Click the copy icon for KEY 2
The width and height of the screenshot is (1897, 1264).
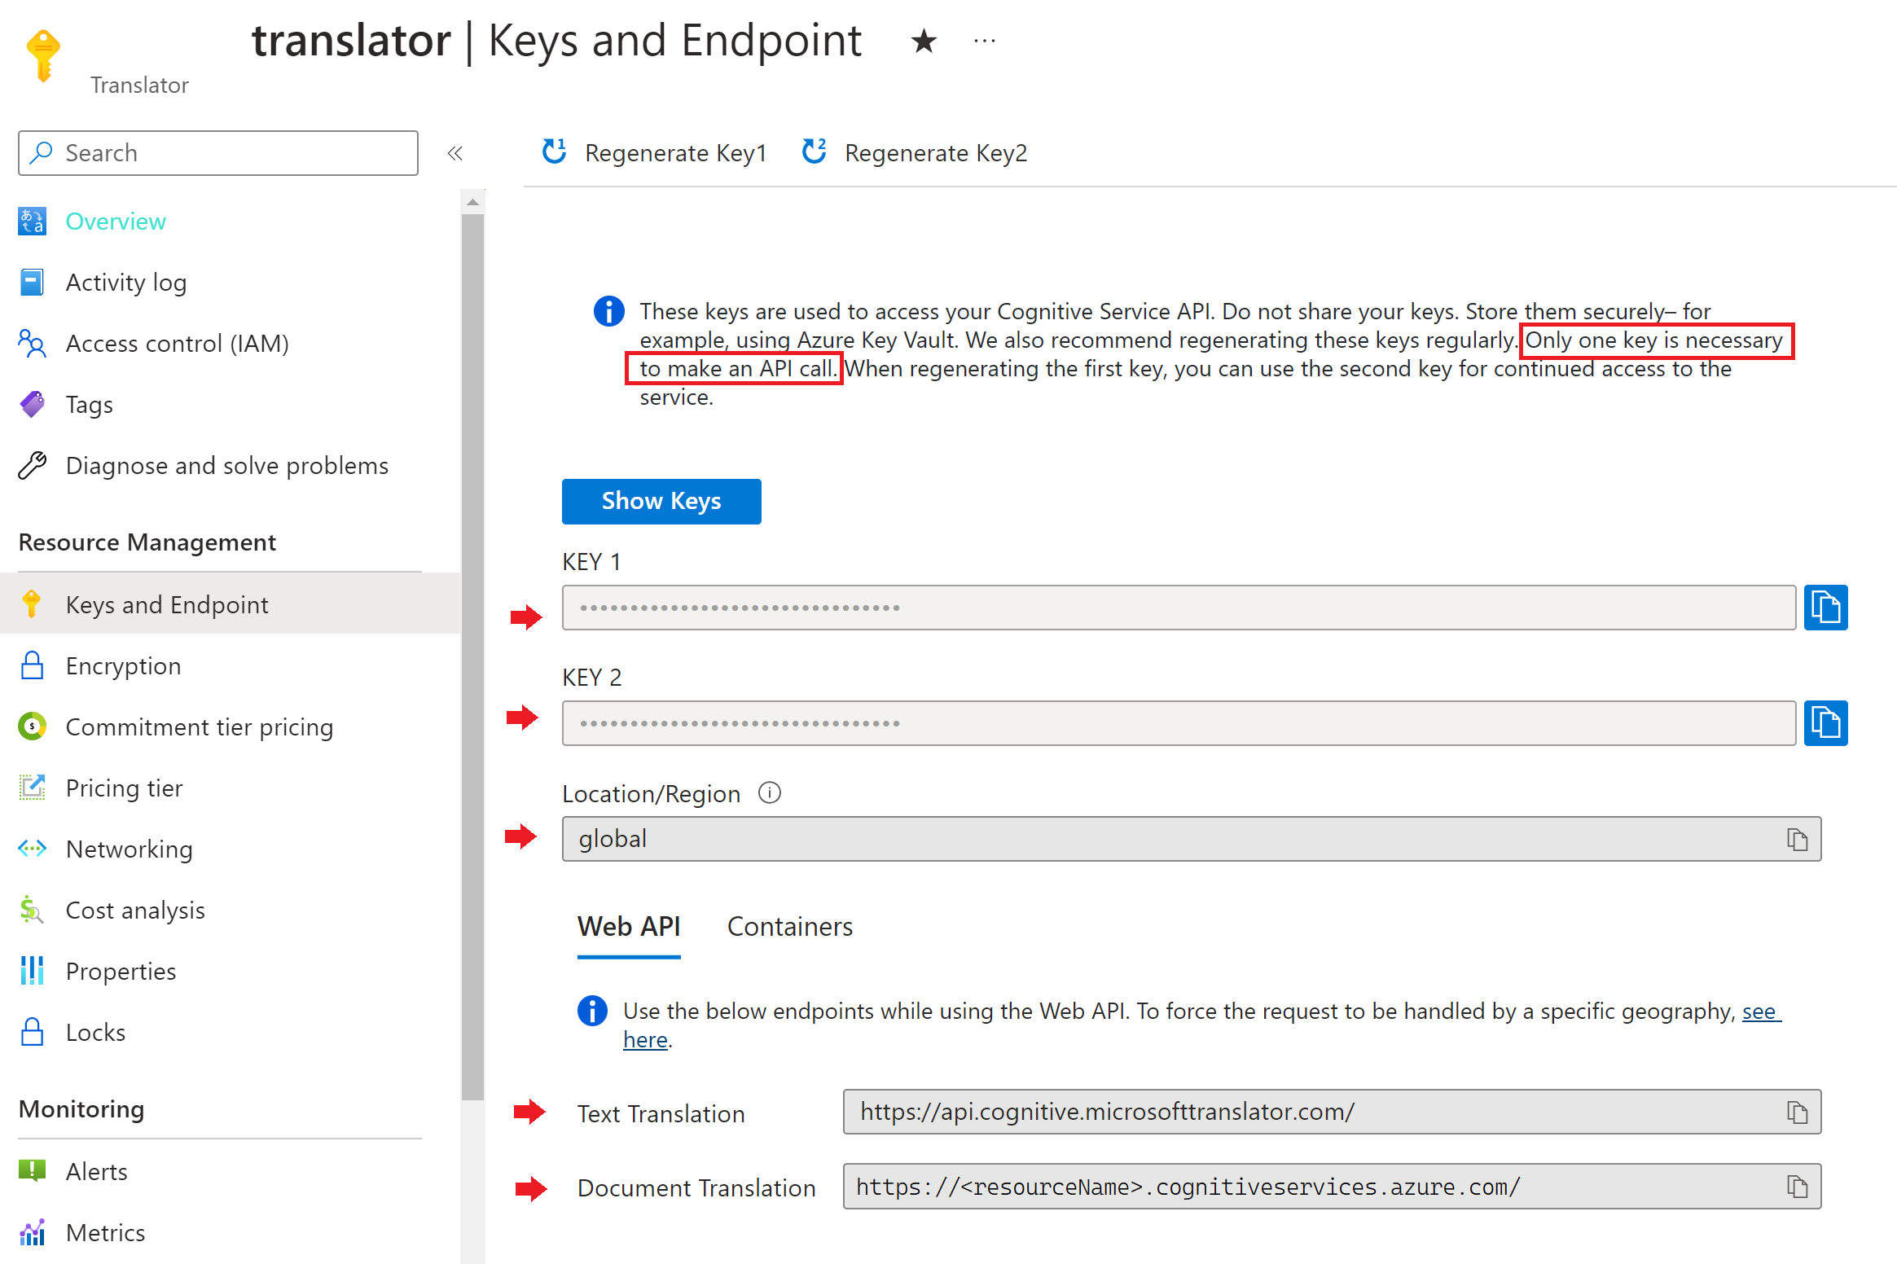1828,722
